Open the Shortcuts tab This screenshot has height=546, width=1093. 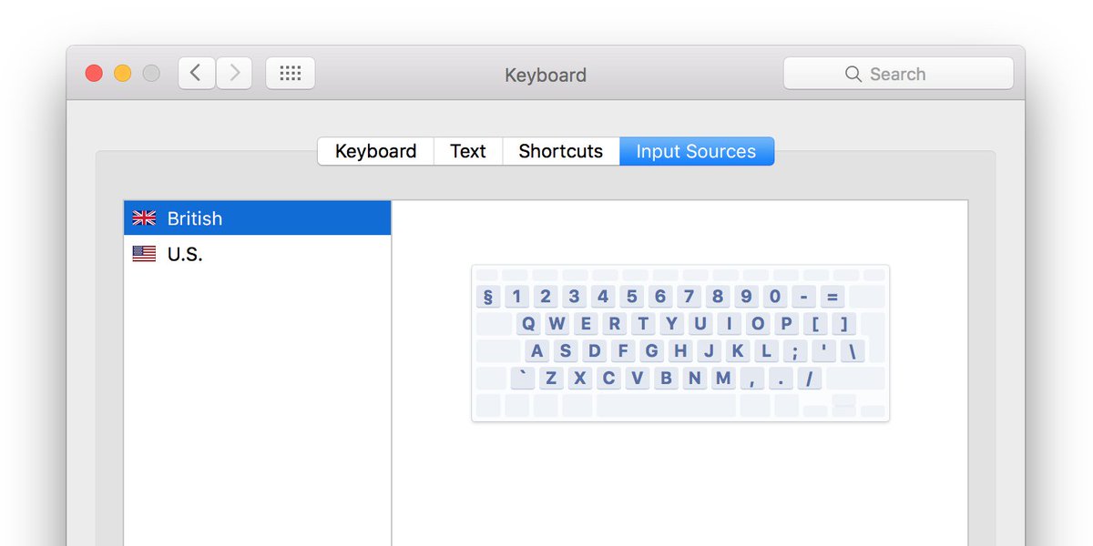point(561,151)
